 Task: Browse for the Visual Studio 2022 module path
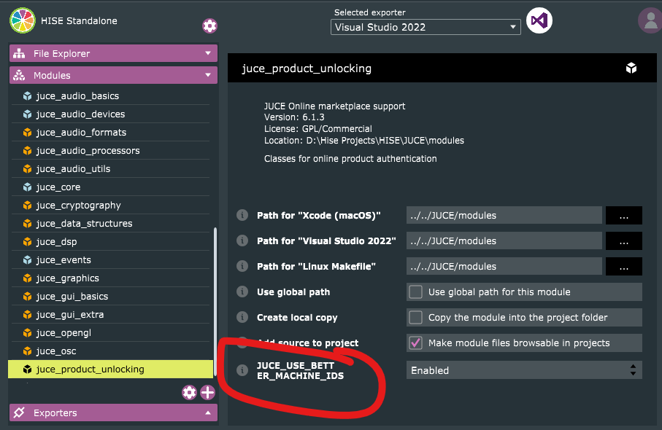pyautogui.click(x=623, y=241)
